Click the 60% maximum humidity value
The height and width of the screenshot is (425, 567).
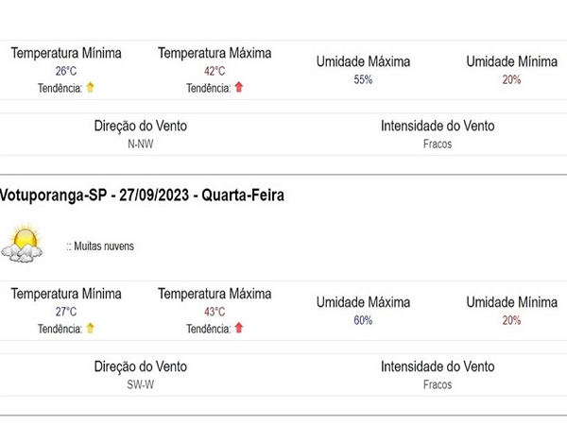[363, 320]
